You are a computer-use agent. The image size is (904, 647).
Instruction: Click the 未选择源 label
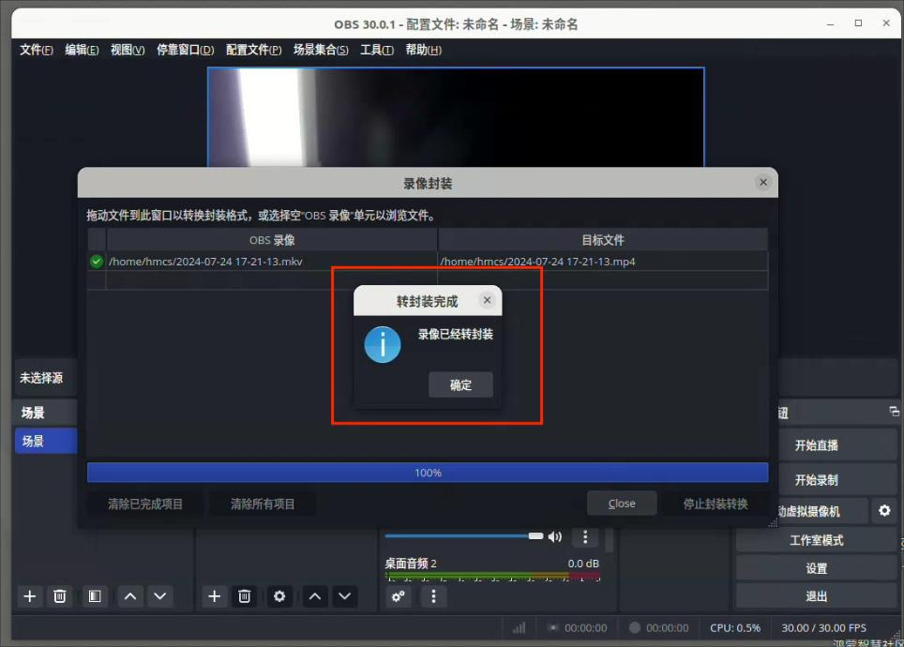point(41,378)
